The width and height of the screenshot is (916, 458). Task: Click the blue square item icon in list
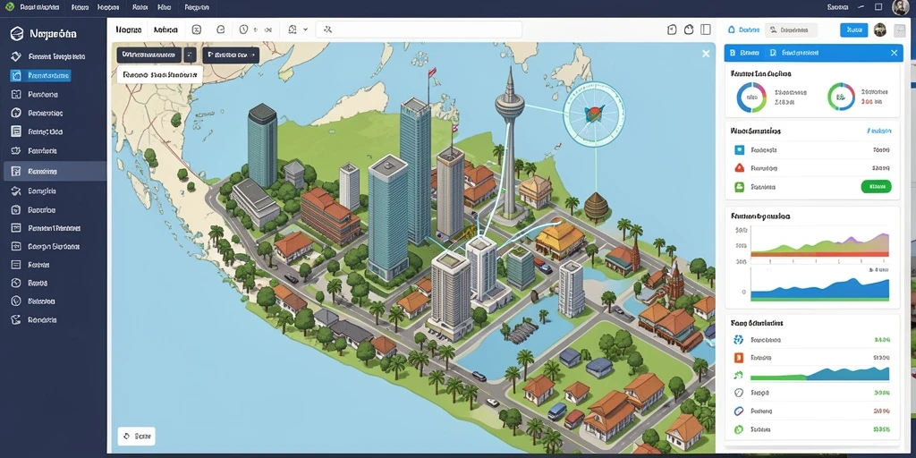tap(739, 150)
